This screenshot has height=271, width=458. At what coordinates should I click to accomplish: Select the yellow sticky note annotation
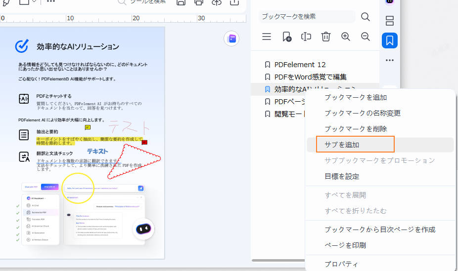pyautogui.click(x=88, y=127)
